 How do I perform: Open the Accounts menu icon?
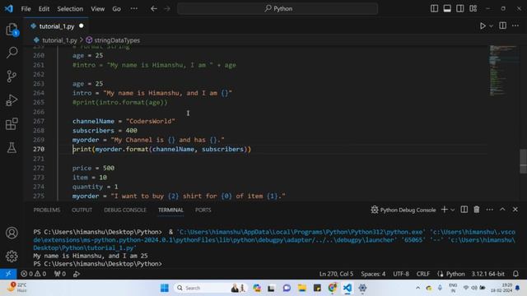pos(12,233)
